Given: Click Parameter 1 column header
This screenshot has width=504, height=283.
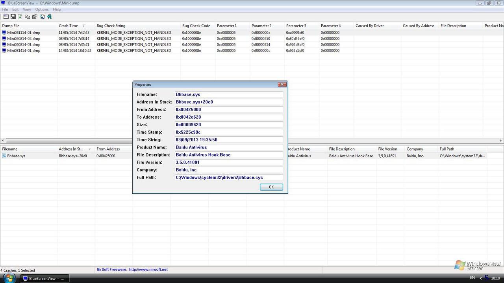Looking at the screenshot, I should pyautogui.click(x=232, y=26).
